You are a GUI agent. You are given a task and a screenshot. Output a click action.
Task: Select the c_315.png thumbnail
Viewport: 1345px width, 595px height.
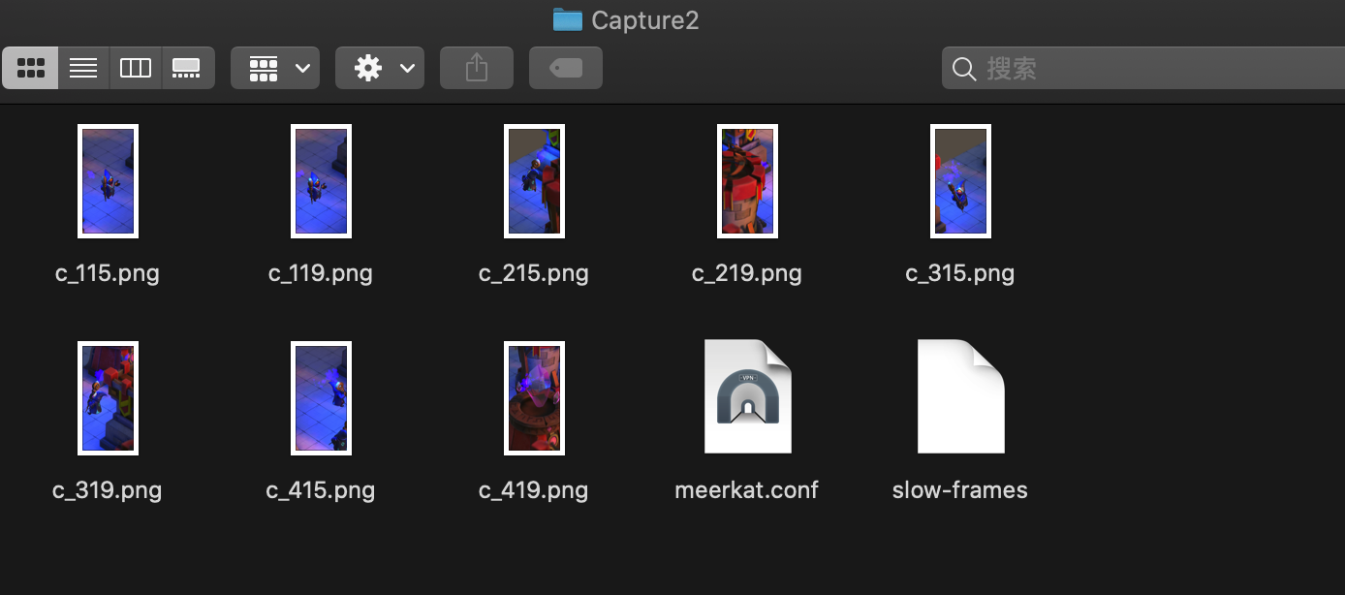[960, 181]
